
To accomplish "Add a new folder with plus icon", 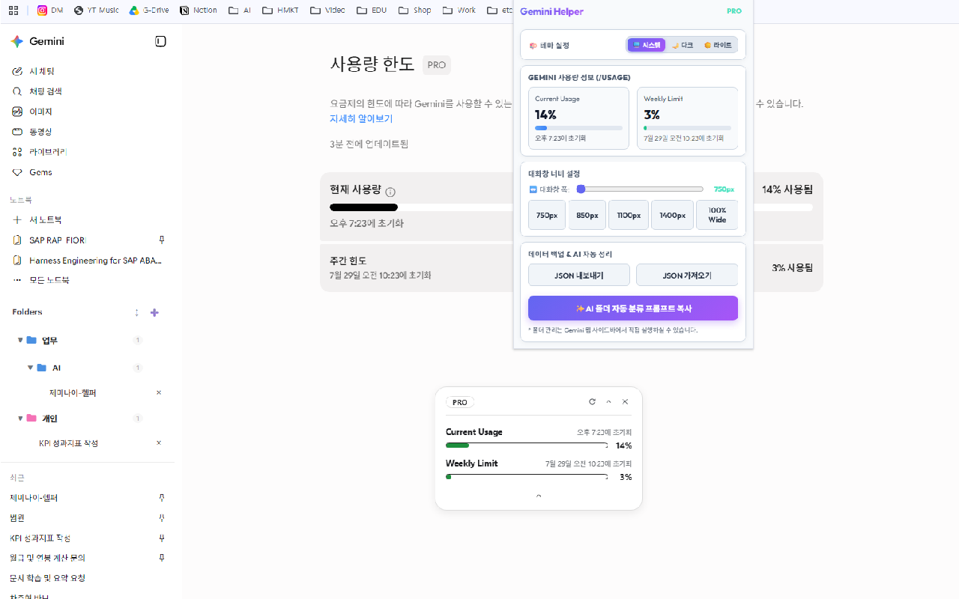I will (x=154, y=312).
